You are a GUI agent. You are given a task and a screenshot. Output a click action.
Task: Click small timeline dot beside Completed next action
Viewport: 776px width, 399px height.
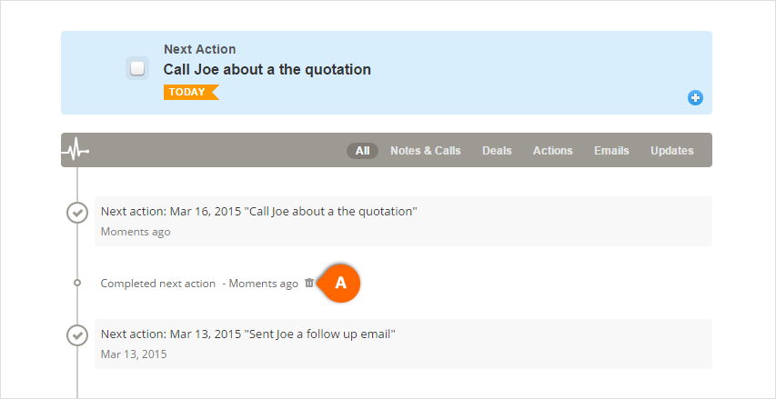pos(77,283)
